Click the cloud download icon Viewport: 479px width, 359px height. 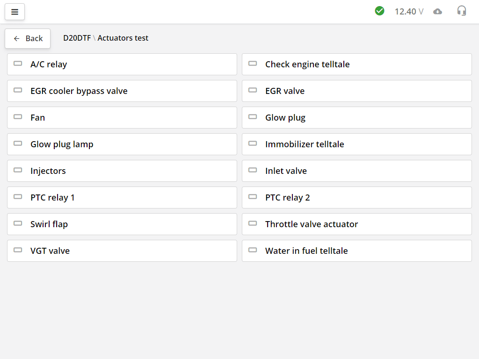437,11
